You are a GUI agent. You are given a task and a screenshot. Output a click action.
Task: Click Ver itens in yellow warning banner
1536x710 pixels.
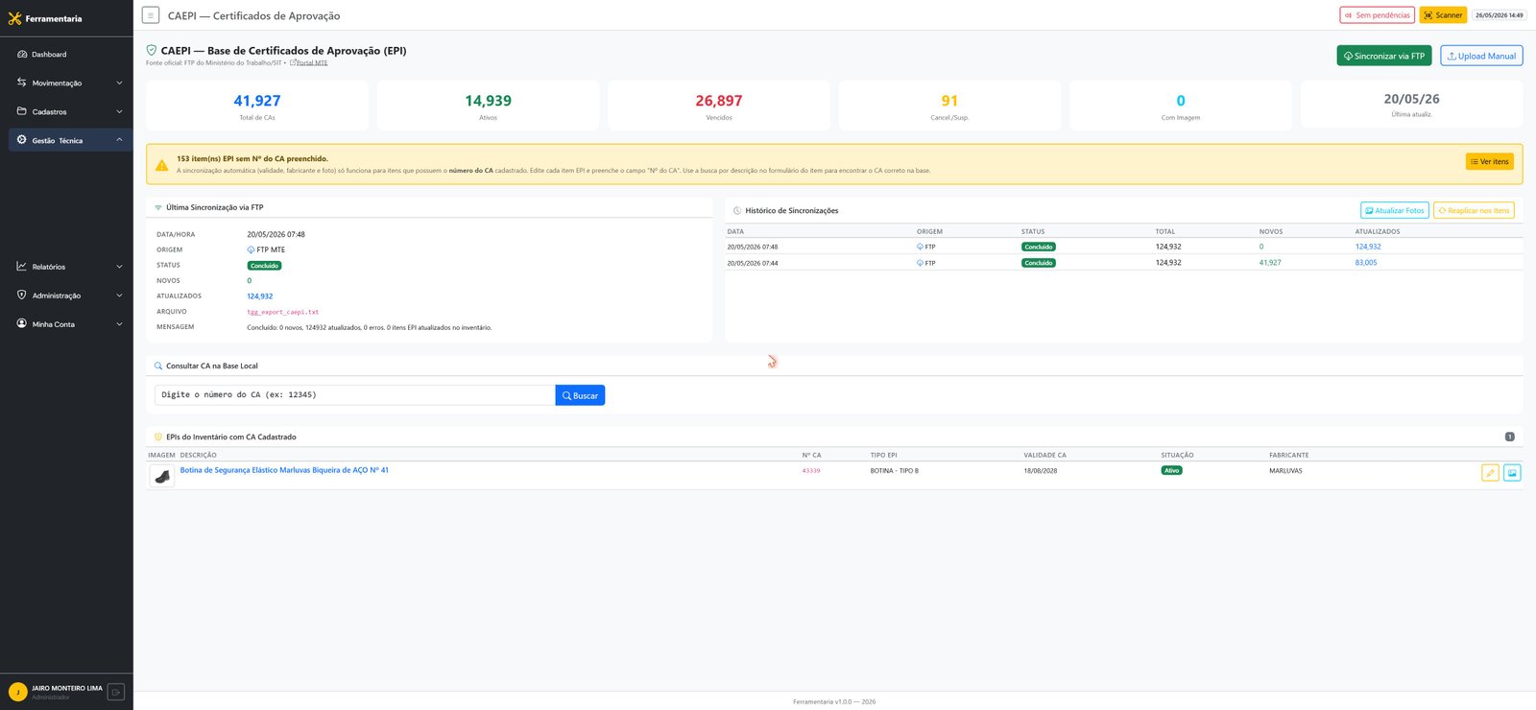1489,161
